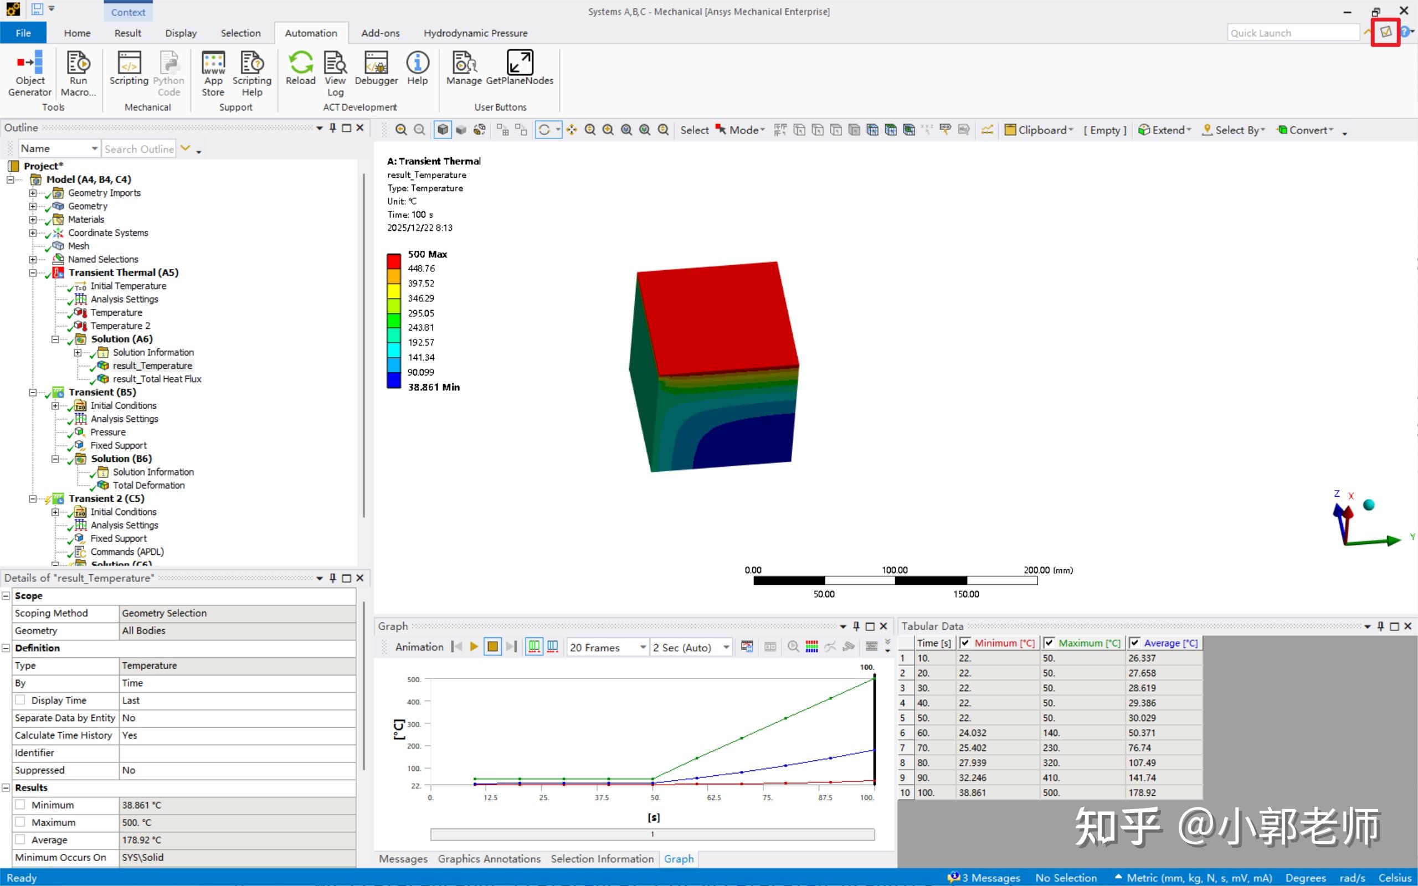Open the 20 Frames dropdown

pyautogui.click(x=608, y=647)
